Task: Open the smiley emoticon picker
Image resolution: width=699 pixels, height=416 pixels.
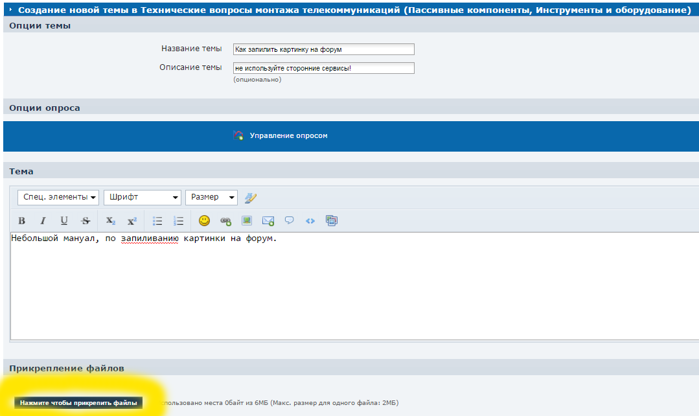Action: [204, 221]
